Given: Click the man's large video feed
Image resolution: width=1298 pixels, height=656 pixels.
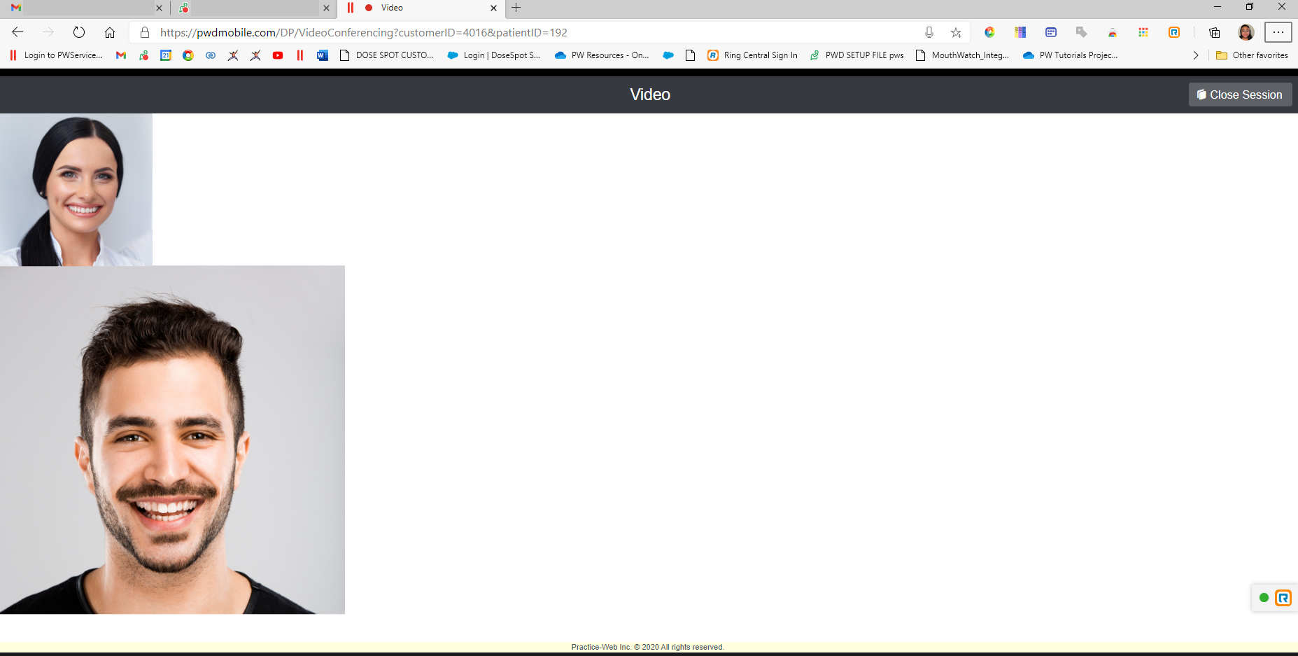Looking at the screenshot, I should 172,440.
